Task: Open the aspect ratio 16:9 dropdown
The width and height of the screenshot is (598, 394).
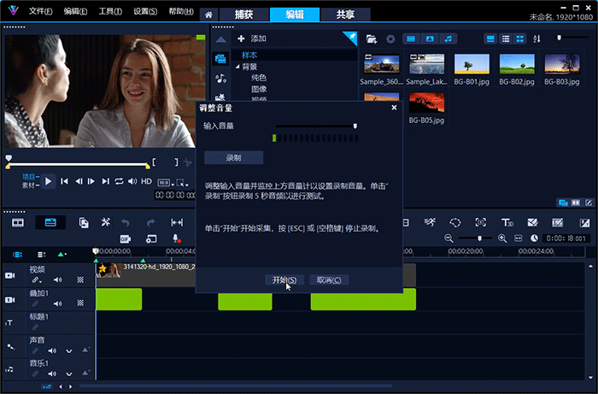Action: point(166,183)
